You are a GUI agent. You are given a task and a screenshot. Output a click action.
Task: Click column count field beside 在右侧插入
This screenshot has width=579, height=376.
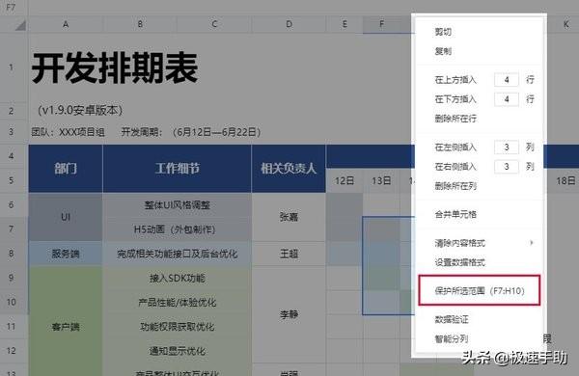(507, 167)
